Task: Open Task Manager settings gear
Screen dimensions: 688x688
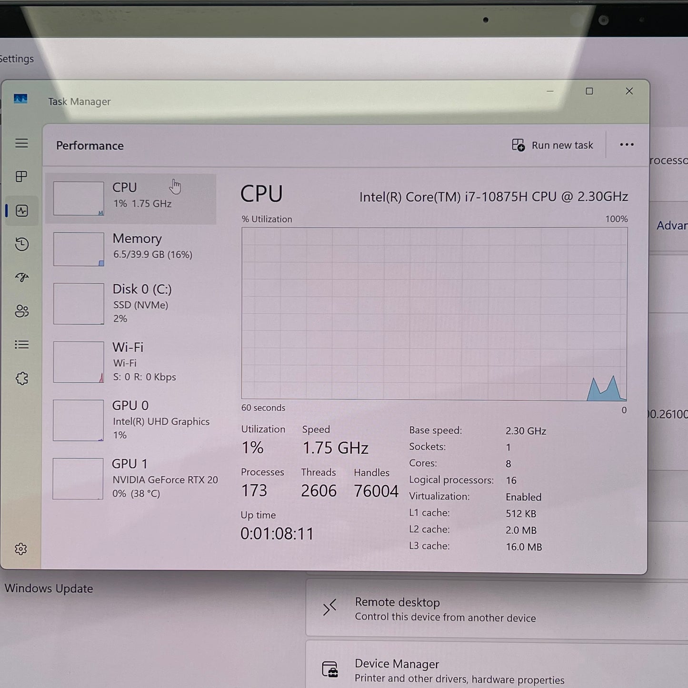Action: pos(21,549)
